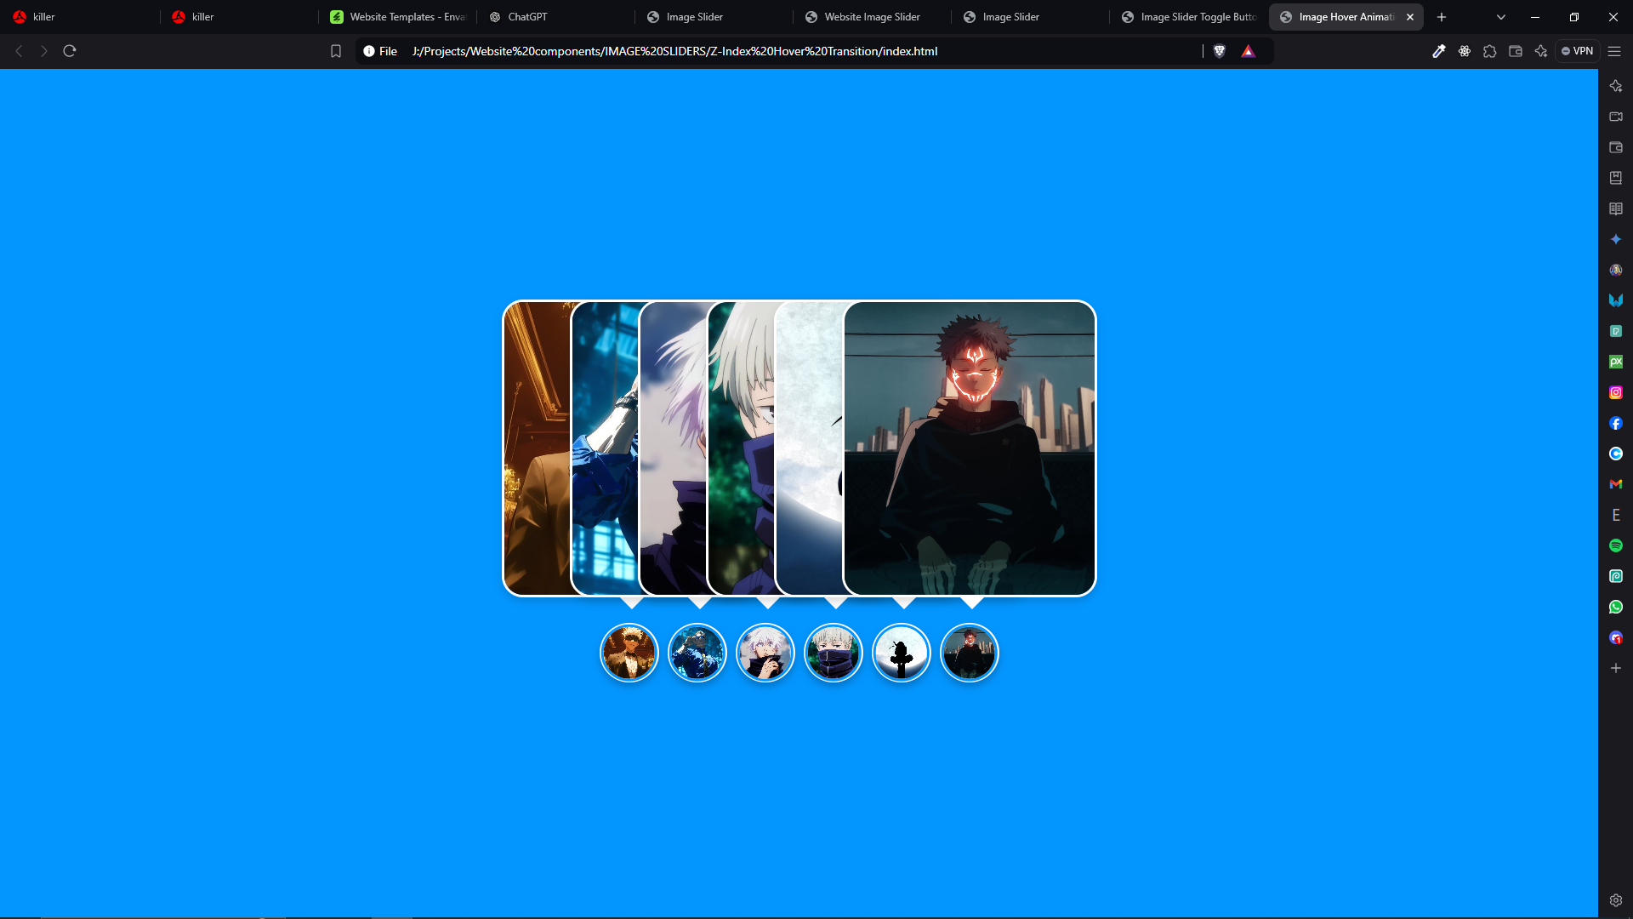Switch to Website Templates Envato tab
Screen dimensions: 1633x919
(x=397, y=17)
